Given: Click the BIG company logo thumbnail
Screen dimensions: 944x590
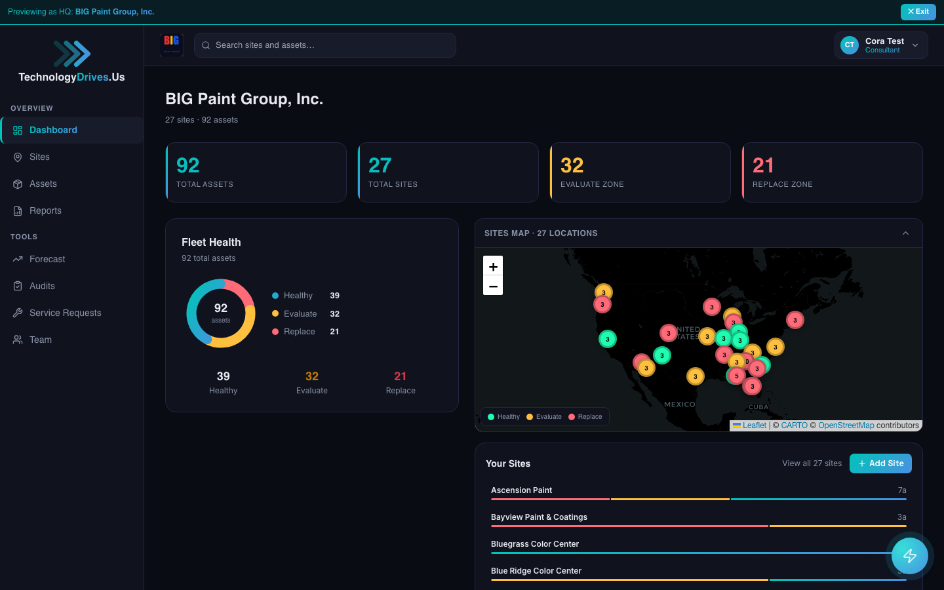Looking at the screenshot, I should coord(172,45).
